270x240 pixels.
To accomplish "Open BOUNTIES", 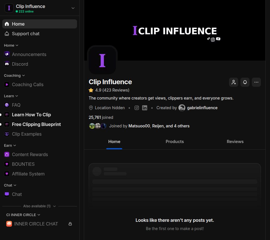I will [x=40, y=164].
